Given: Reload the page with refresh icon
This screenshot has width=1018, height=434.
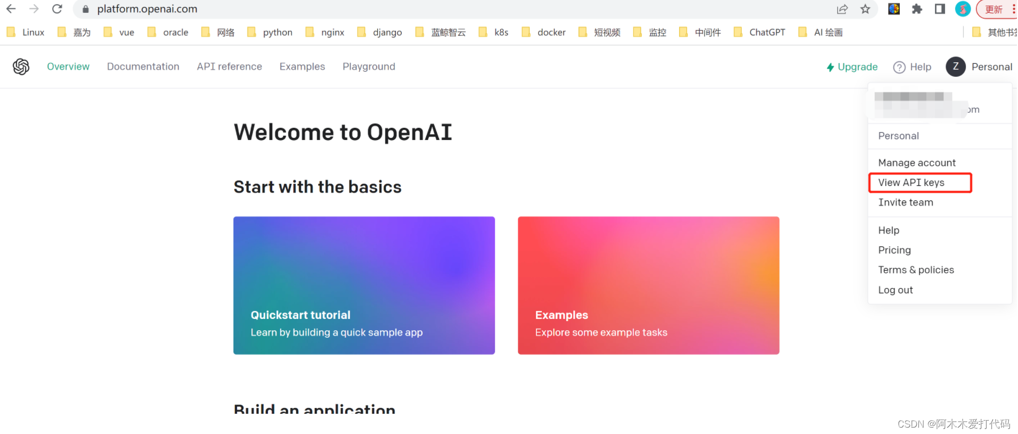Looking at the screenshot, I should click(57, 9).
